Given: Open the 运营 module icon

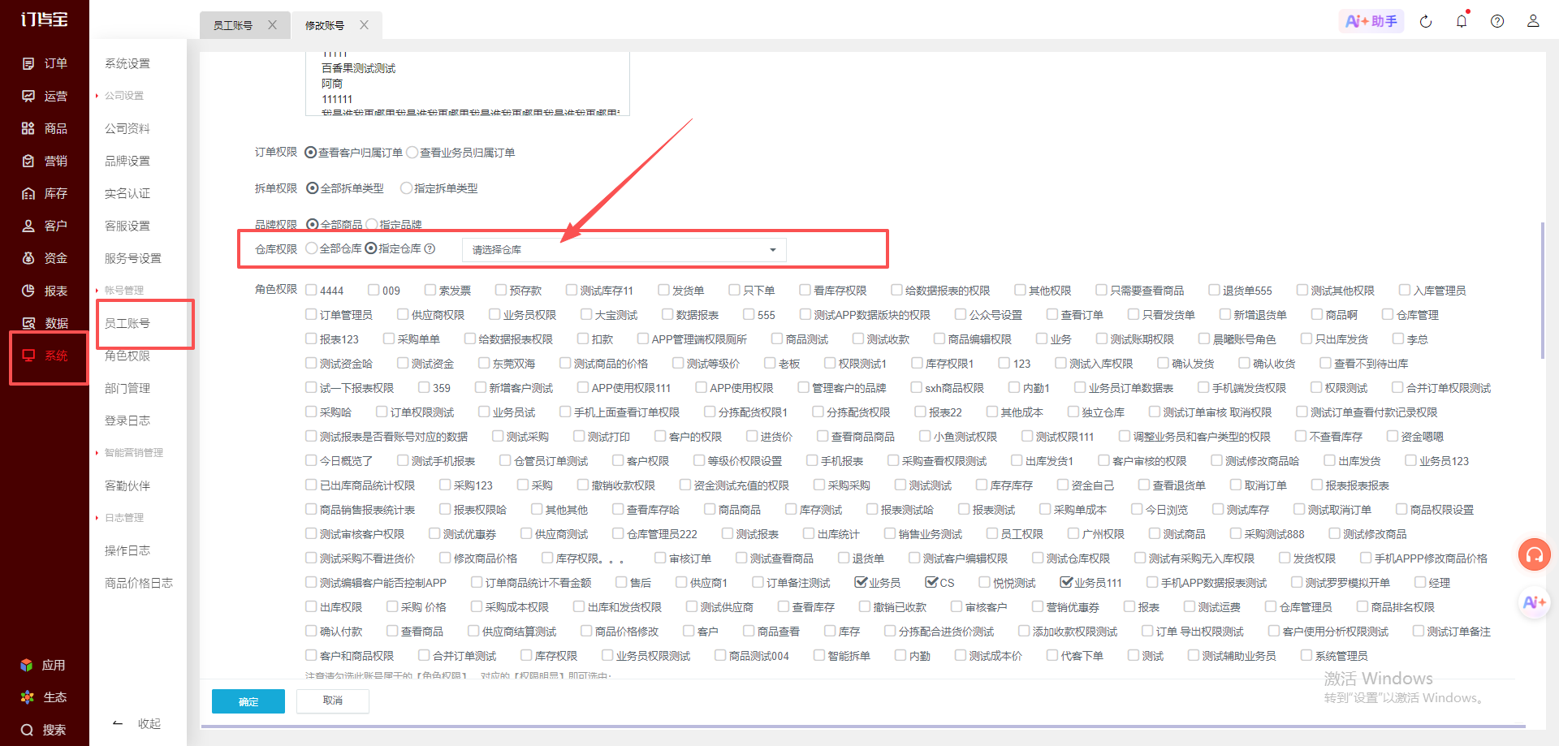Looking at the screenshot, I should pyautogui.click(x=28, y=96).
